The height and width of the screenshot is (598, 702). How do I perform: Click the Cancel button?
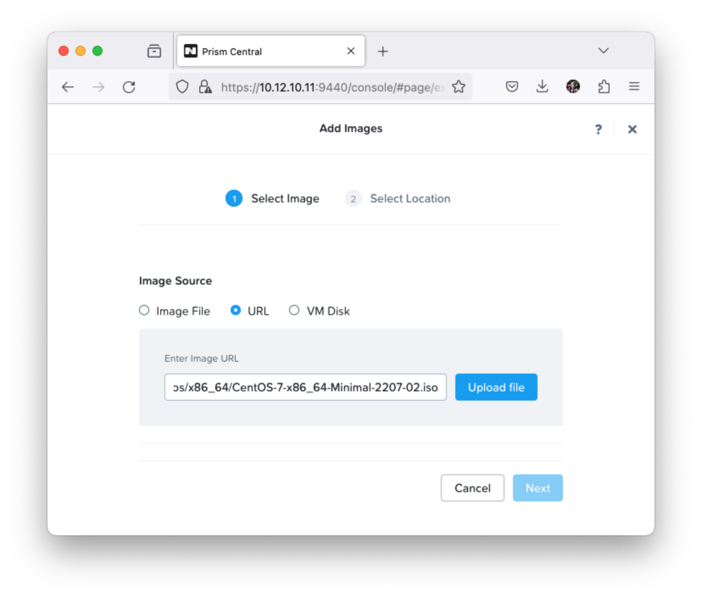[473, 488]
